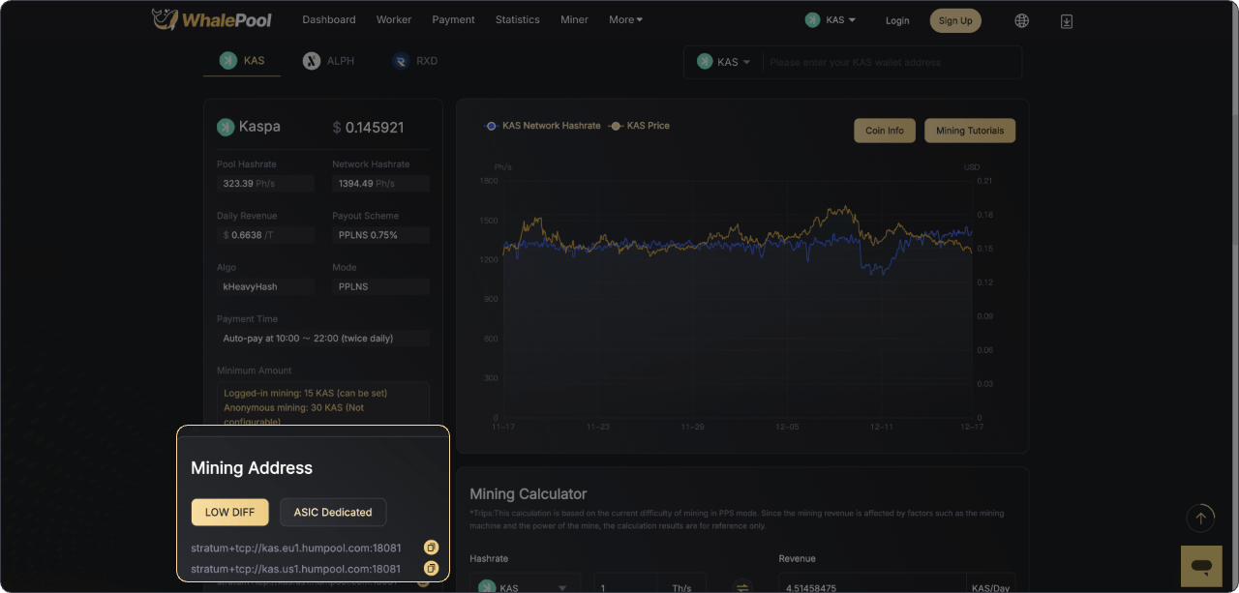Click the WhalePool logo
1239x593 pixels.
(212, 19)
